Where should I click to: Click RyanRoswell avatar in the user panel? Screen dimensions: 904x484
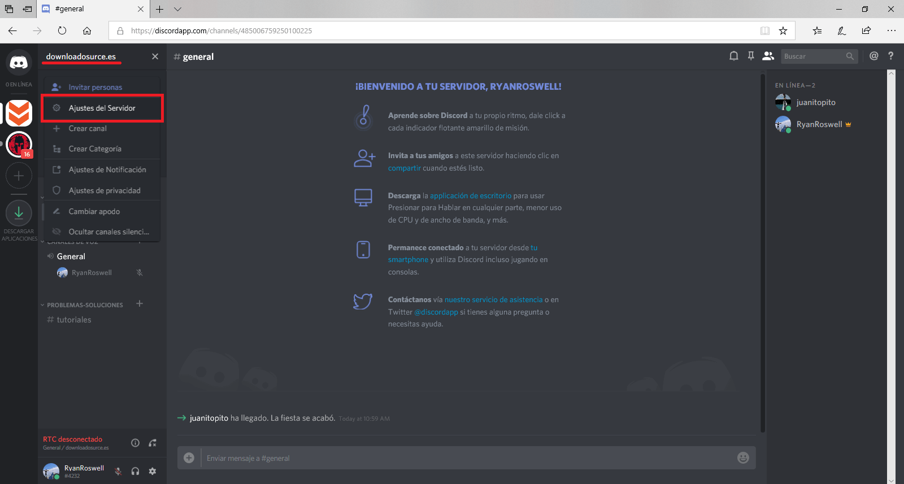coord(51,471)
